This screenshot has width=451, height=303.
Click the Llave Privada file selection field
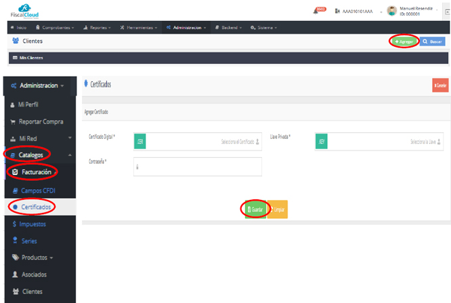tap(379, 142)
